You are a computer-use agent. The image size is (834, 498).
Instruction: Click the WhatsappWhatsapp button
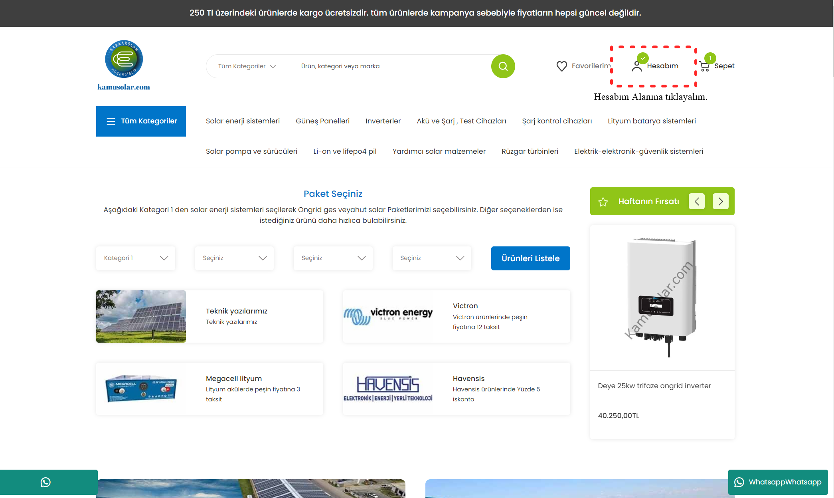point(778,482)
